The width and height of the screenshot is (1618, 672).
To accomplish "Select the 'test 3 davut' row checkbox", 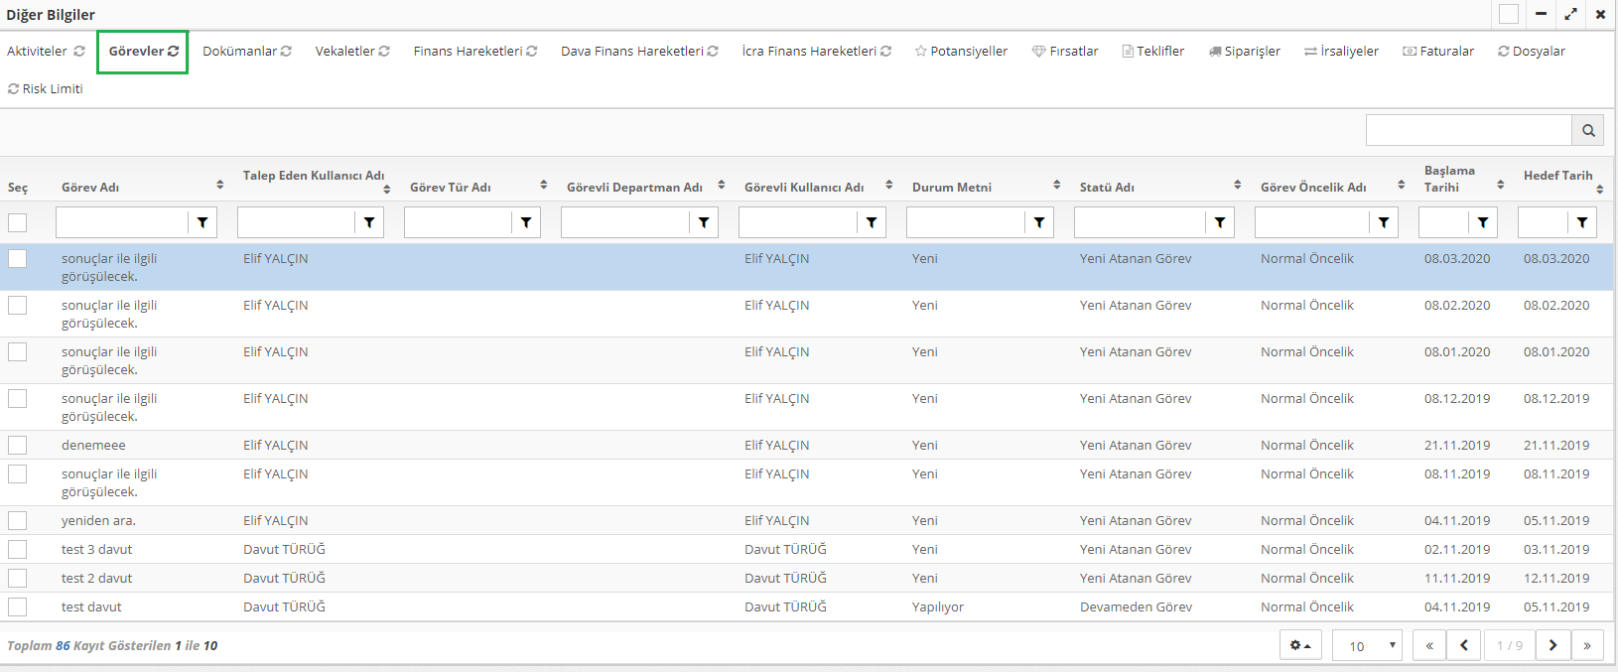I will coord(18,549).
